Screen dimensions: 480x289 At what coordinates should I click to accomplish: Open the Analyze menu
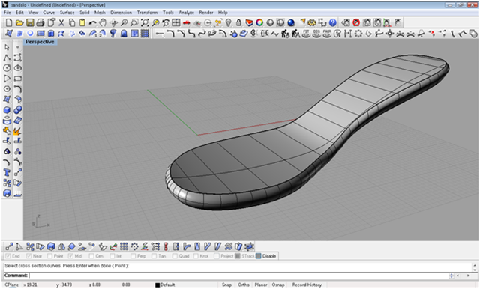(186, 13)
